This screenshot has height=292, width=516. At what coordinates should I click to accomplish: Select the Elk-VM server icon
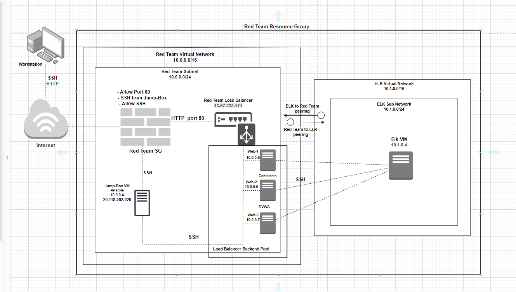401,165
